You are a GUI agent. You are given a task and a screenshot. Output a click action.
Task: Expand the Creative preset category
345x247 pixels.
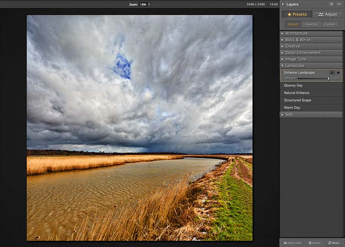click(311, 46)
